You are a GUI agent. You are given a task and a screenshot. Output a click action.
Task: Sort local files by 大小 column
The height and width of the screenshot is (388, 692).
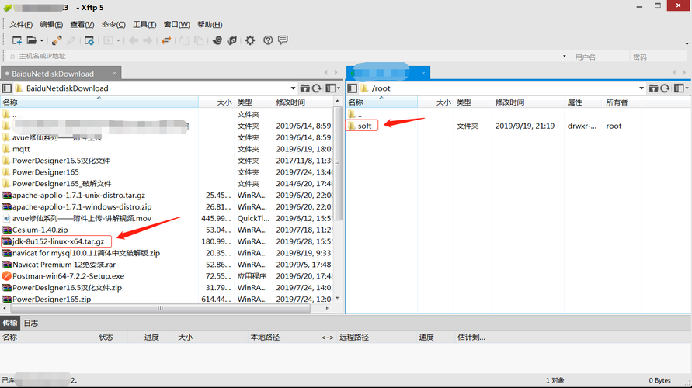pyautogui.click(x=216, y=102)
